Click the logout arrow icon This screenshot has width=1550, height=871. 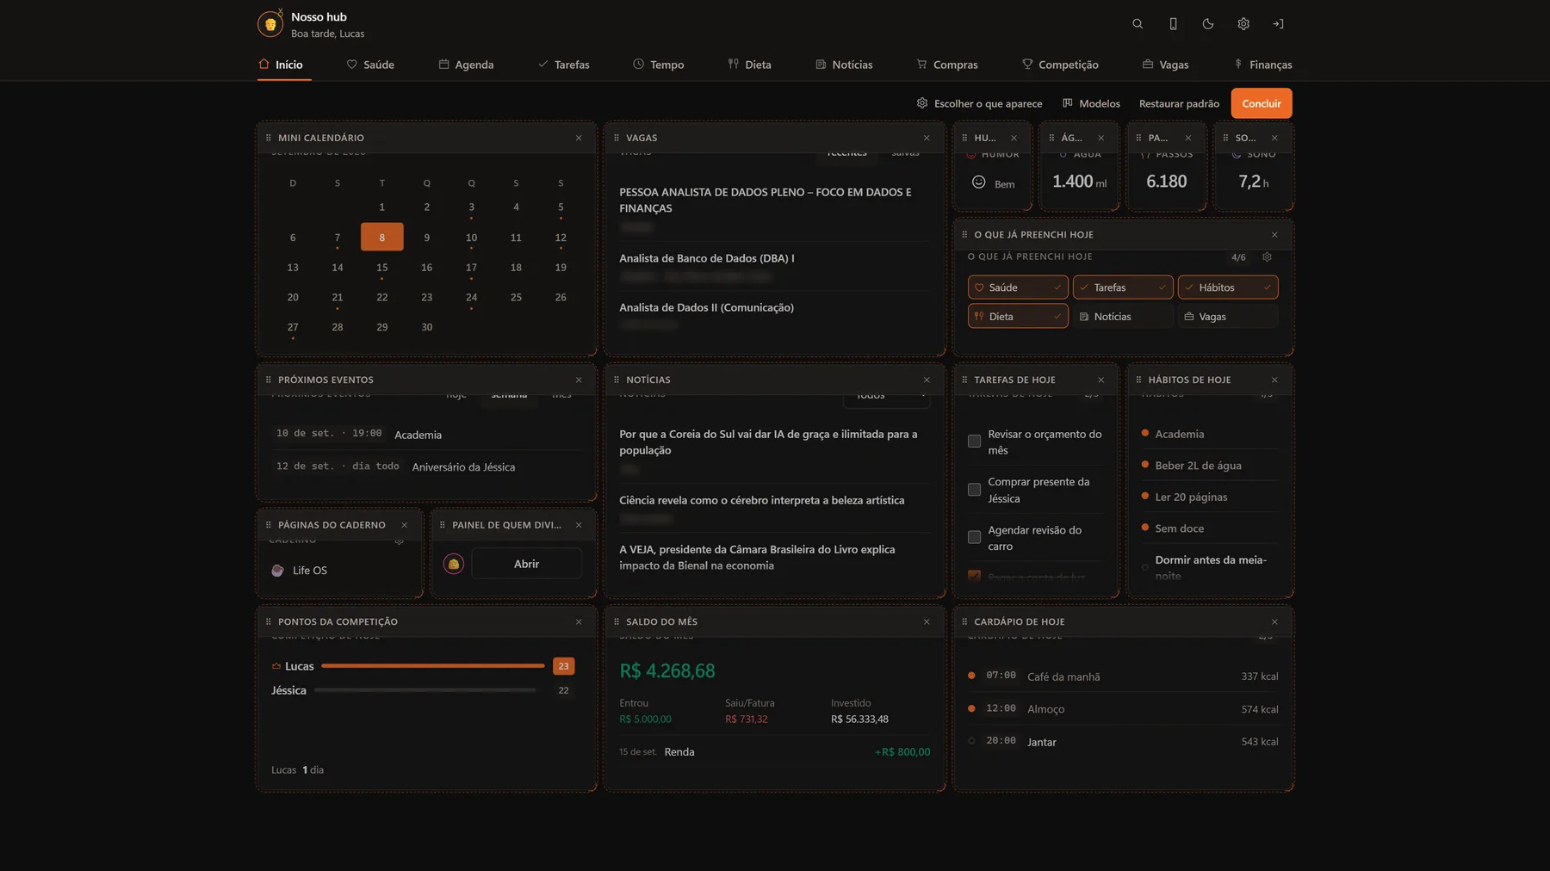(1279, 24)
